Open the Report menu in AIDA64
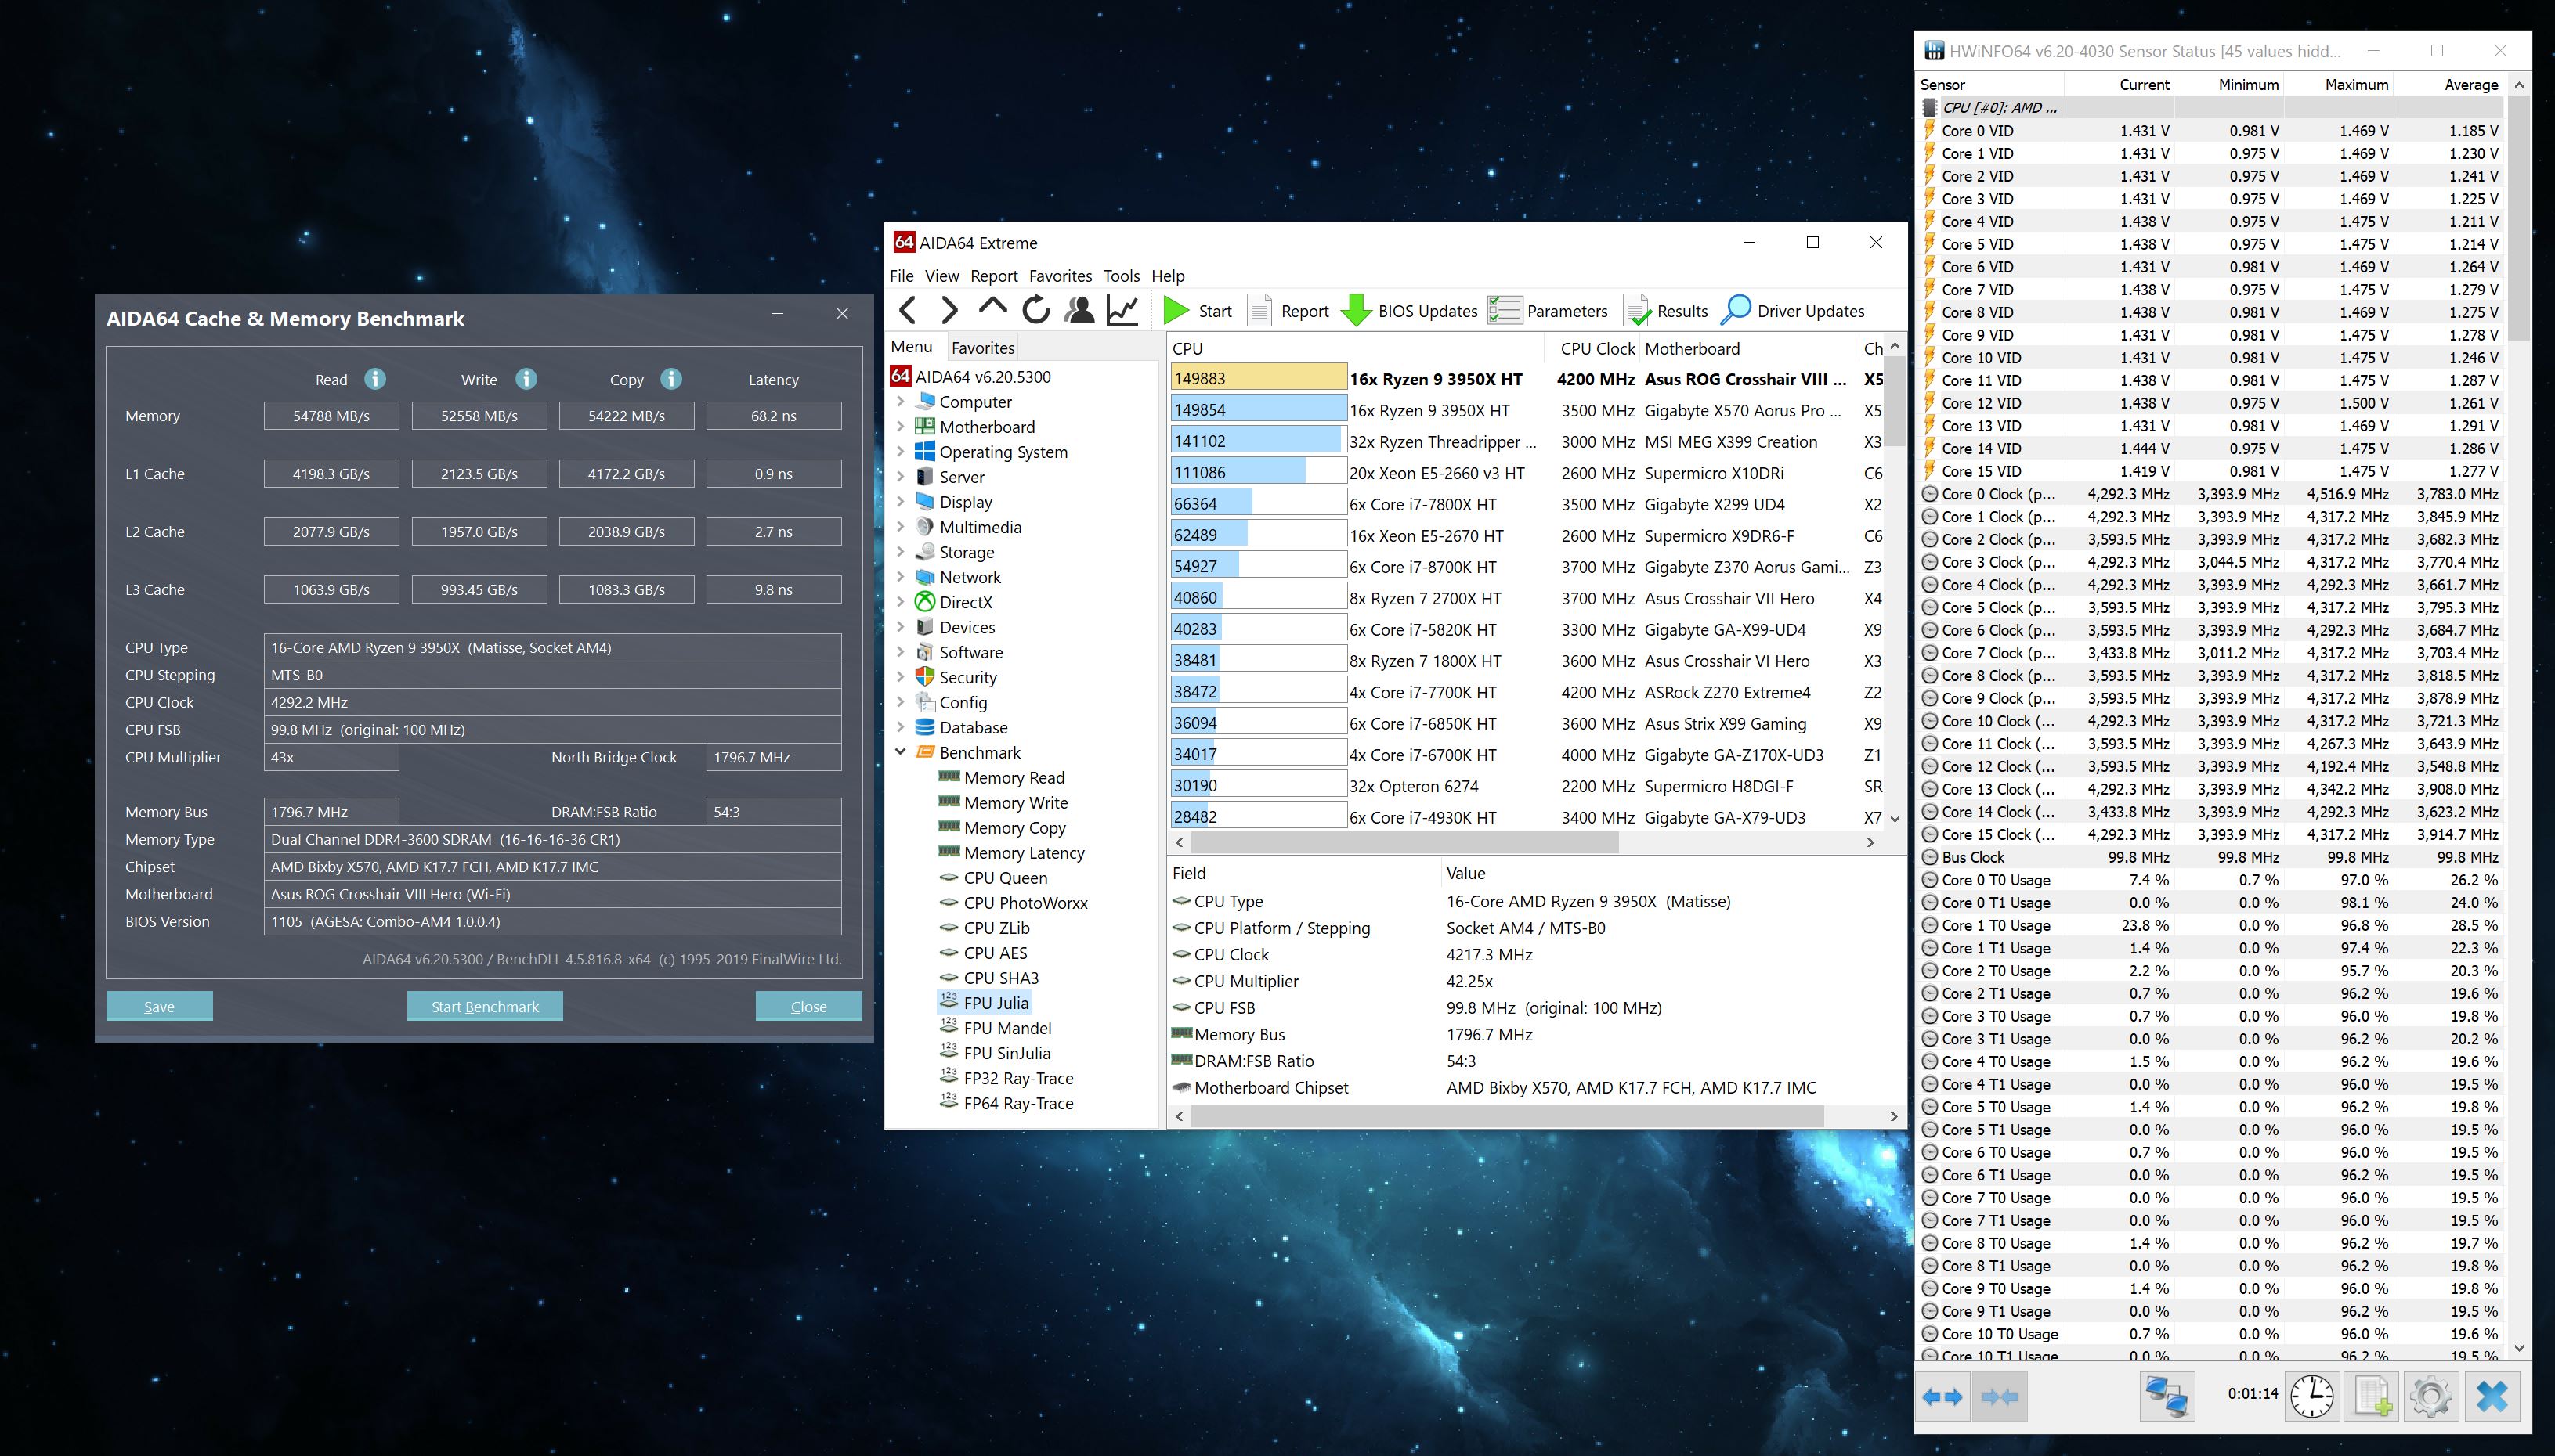The image size is (2555, 1456). point(993,276)
